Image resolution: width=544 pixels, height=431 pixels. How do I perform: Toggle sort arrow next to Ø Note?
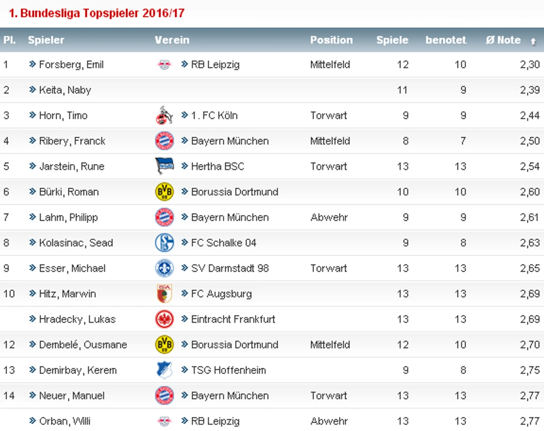[533, 41]
